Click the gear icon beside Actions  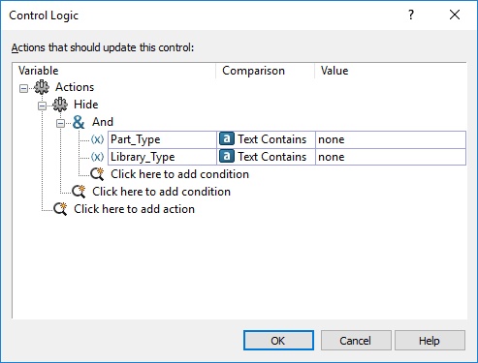point(42,87)
